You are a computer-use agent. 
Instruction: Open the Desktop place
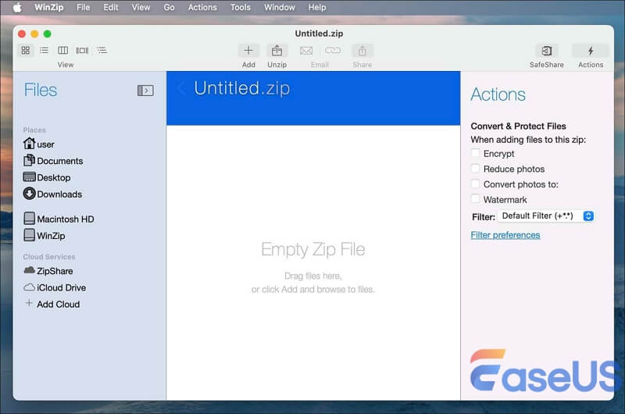(47, 177)
